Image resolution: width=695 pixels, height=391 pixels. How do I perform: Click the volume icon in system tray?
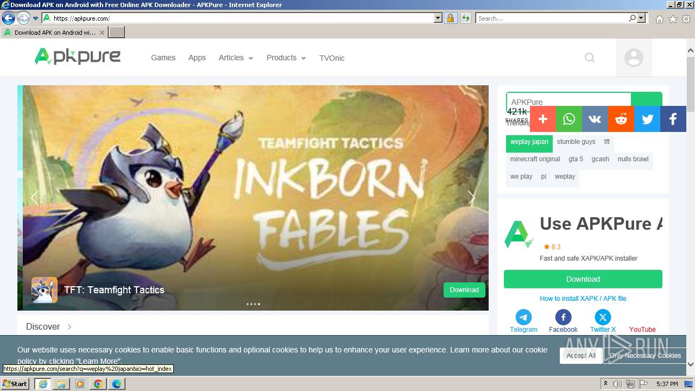(617, 384)
